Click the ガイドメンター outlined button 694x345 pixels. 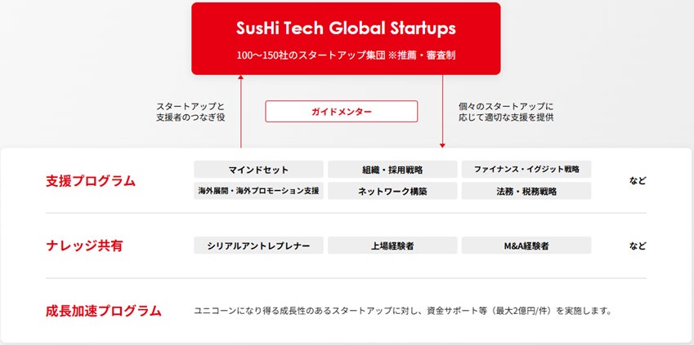341,111
